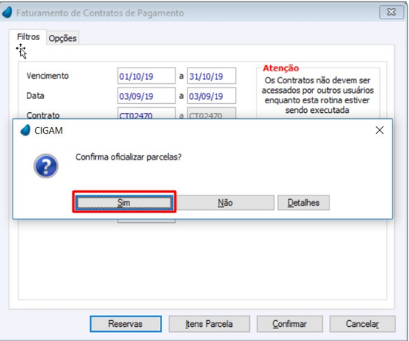Select the Filtros tab
This screenshot has width=409, height=341.
[x=28, y=37]
